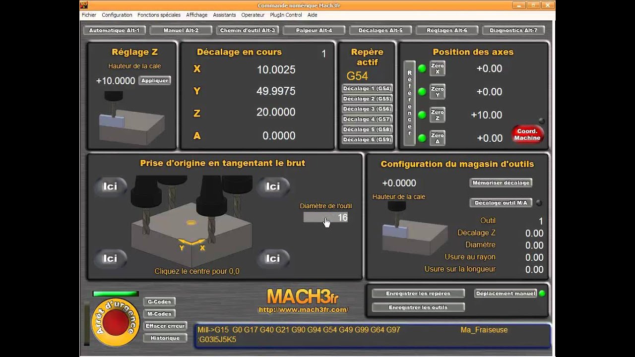Open the Configuration menu
The image size is (635, 357).
click(117, 15)
